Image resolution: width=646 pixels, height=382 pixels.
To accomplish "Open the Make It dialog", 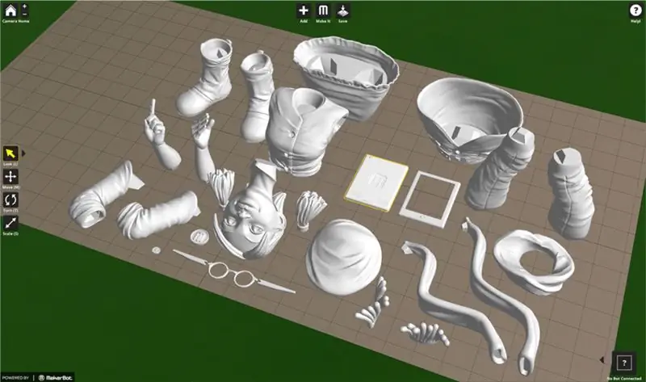I will (x=323, y=10).
